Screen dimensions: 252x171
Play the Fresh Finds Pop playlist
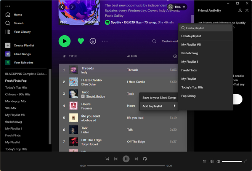(64, 41)
